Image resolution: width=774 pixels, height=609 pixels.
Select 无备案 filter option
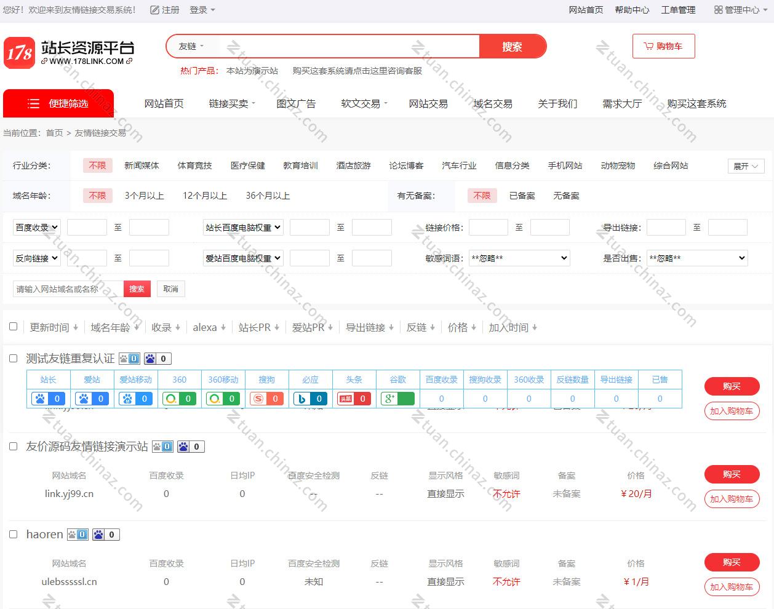click(566, 196)
